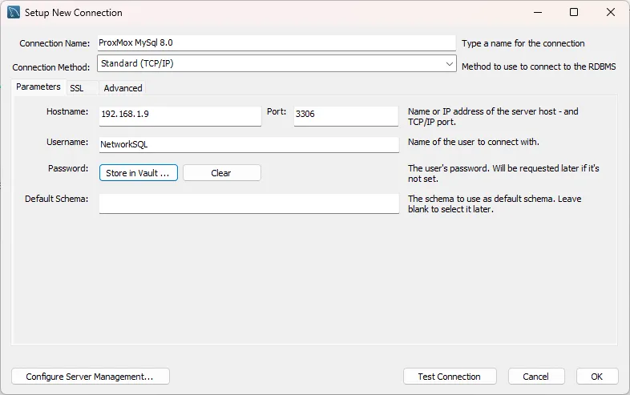Open Configure Server Management

pos(91,377)
